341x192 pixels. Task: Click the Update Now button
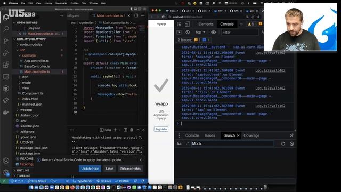90,169
